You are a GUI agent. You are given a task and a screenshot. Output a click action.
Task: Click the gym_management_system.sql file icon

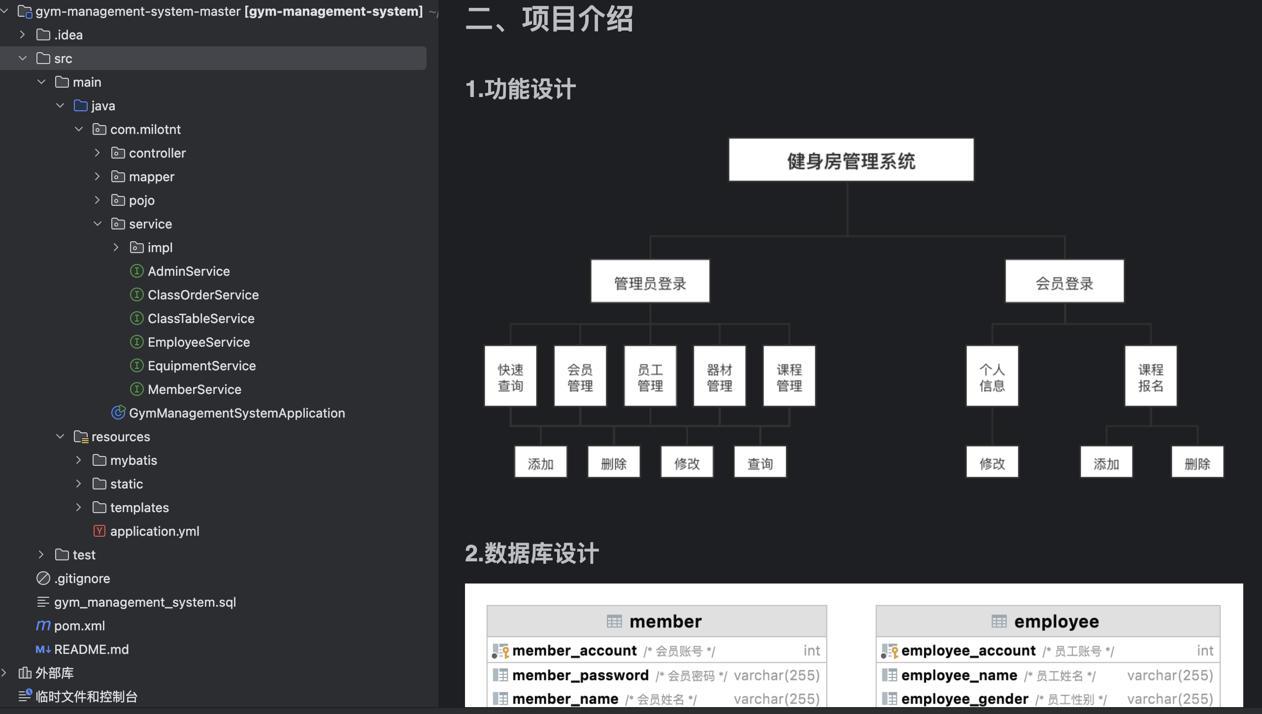click(x=43, y=602)
